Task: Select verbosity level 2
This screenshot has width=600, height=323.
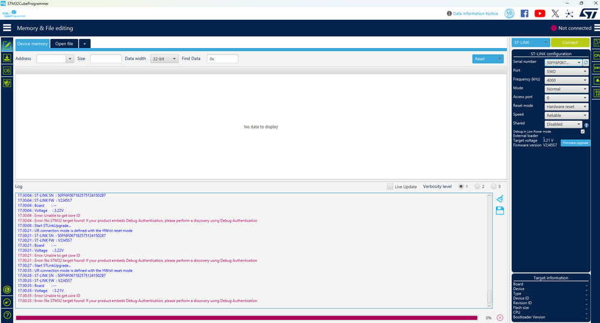Action: (x=477, y=186)
